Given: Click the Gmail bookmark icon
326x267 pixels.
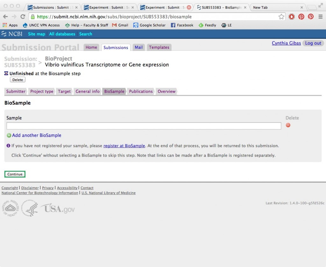Looking at the screenshot, I should coord(114,25).
